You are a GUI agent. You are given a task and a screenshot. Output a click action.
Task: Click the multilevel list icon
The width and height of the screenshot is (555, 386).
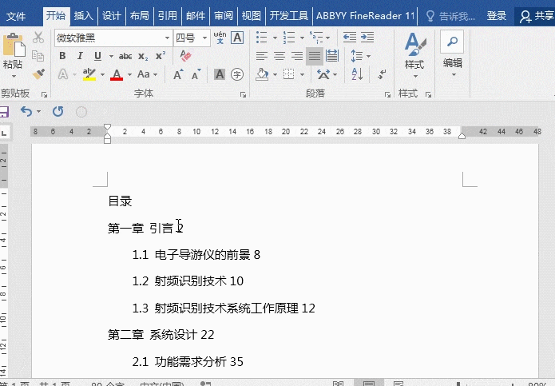316,38
